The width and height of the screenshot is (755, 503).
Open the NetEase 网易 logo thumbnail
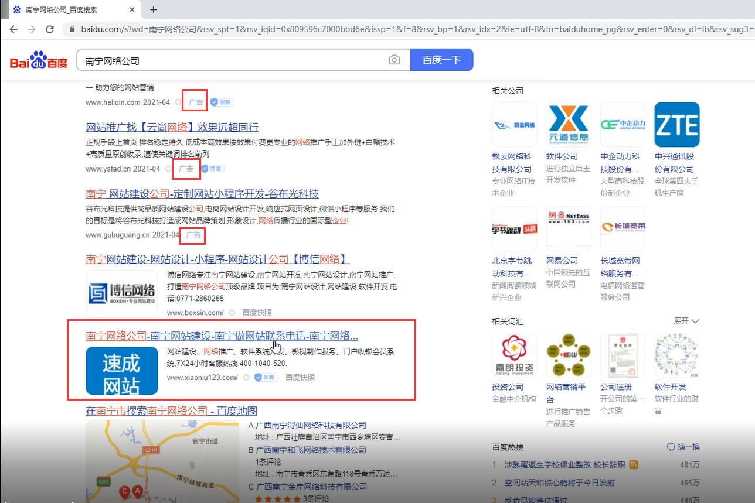point(569,229)
